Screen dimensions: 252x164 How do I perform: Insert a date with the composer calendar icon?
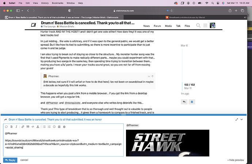pyautogui.click(x=59, y=127)
